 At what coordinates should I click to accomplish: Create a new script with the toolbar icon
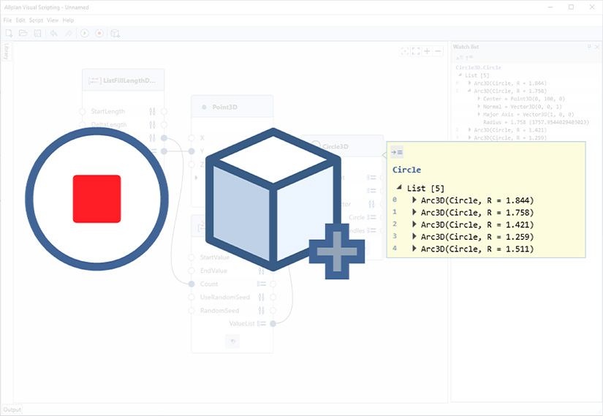(x=9, y=33)
